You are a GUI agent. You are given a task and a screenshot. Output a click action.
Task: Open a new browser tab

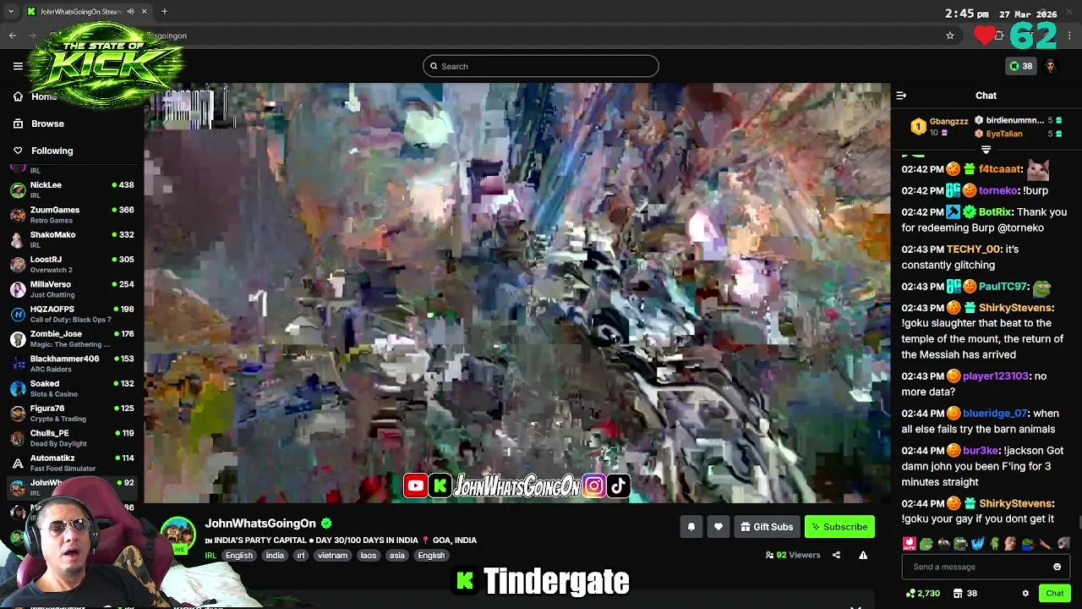click(x=164, y=12)
